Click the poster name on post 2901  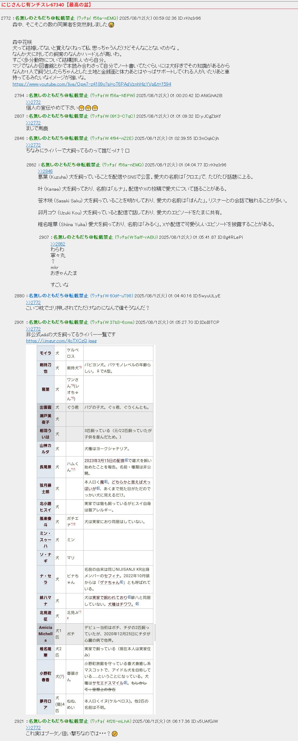[58, 322]
